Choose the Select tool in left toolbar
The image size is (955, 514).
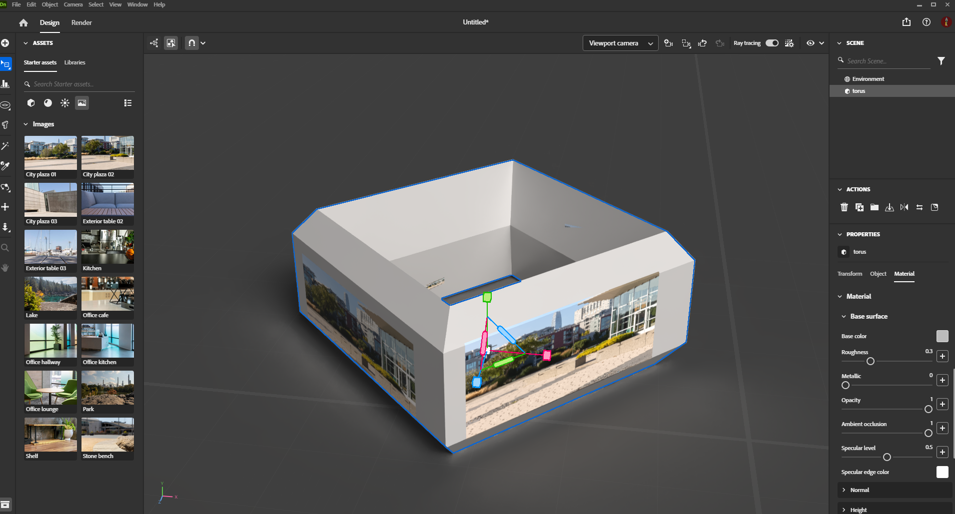click(x=5, y=64)
